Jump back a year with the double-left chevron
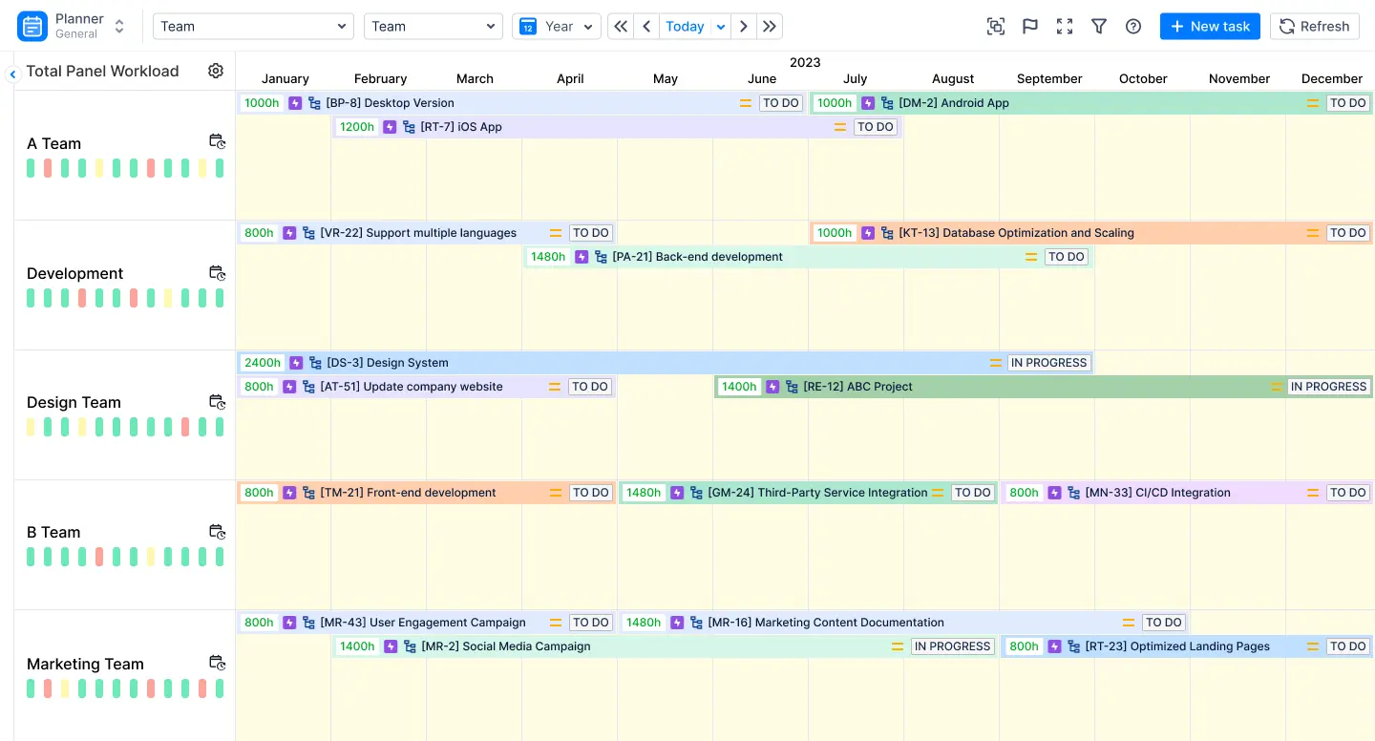The width and height of the screenshot is (1375, 741). coord(621,26)
